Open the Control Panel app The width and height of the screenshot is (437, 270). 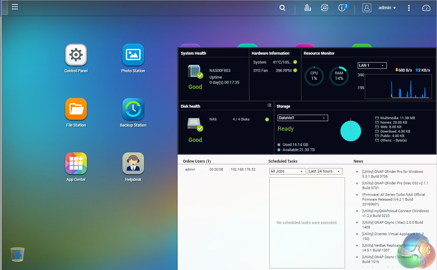pyautogui.click(x=76, y=55)
